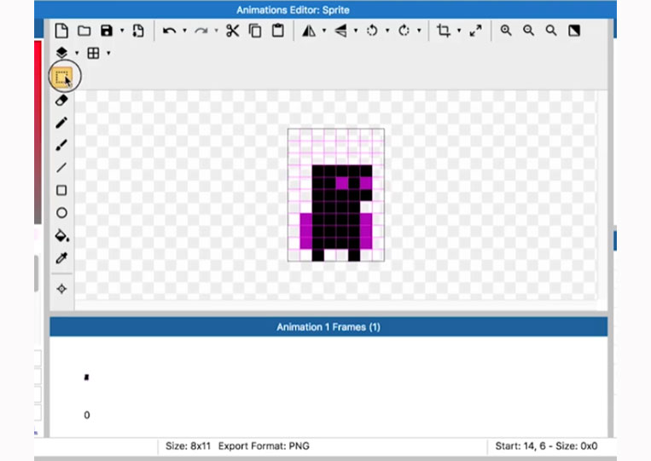651x461 pixels.
Task: Zoom in on the canvas
Action: click(506, 31)
